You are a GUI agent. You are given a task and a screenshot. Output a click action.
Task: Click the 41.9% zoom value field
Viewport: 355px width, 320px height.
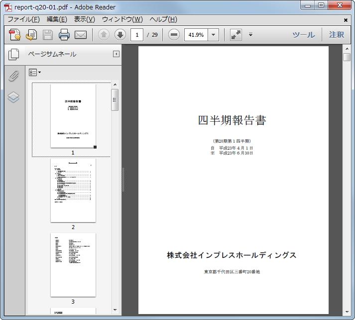(x=196, y=35)
